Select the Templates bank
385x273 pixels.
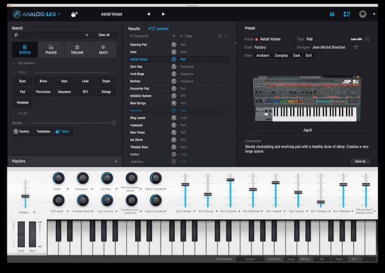pos(43,131)
